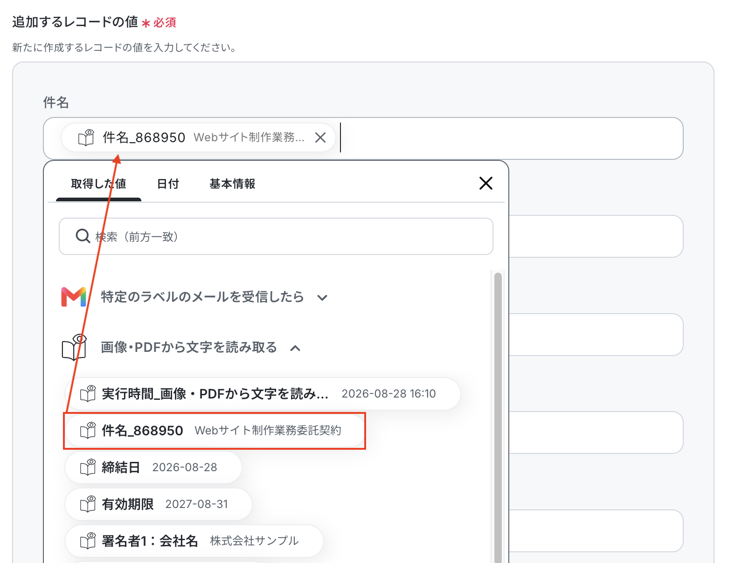This screenshot has height=563, width=735.
Task: Open the 基本情報 tab
Action: click(x=232, y=184)
